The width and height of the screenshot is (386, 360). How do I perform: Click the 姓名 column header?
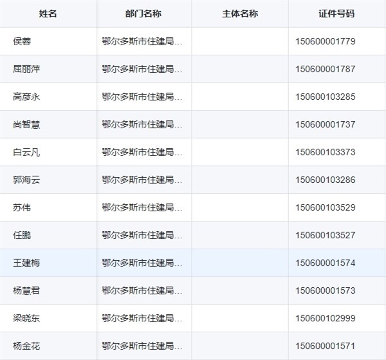(x=48, y=14)
